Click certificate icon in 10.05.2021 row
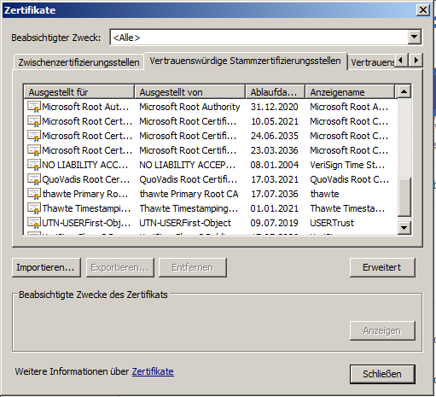Screen dimensions: 436x397 (x=34, y=121)
